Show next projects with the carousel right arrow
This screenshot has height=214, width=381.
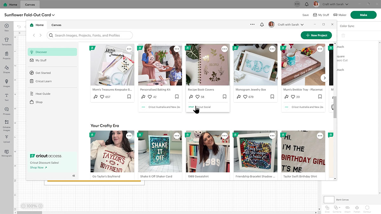(324, 78)
